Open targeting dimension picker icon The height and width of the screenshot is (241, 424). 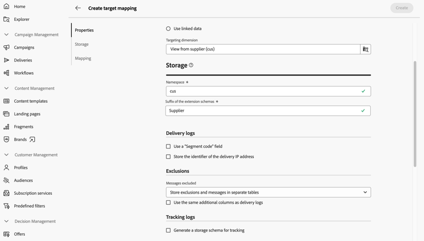(x=365, y=49)
